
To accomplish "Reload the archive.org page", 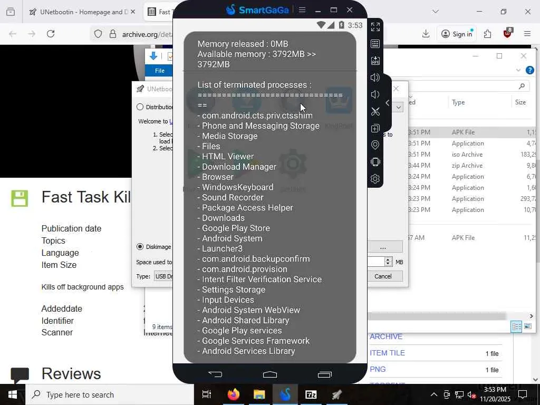I will (51, 34).
